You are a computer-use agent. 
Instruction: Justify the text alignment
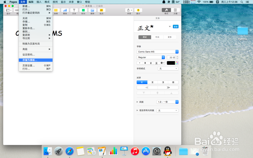173,82
